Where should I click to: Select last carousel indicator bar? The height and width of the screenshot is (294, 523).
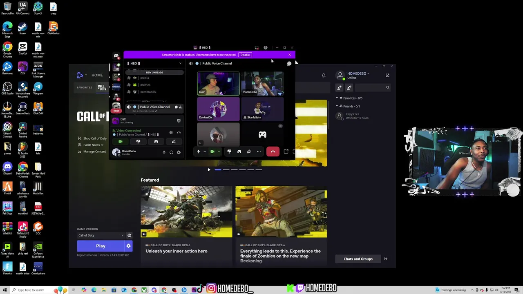point(259,169)
